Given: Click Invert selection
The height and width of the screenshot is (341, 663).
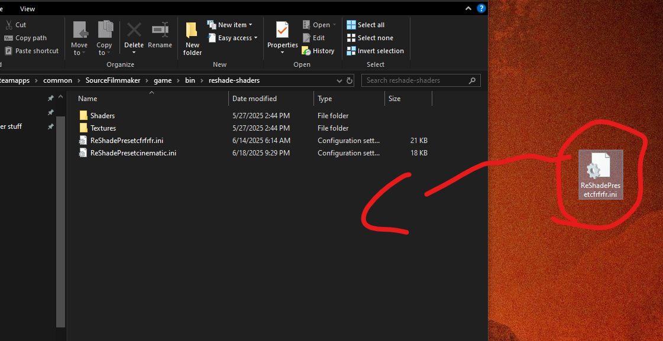Looking at the screenshot, I should pos(375,51).
